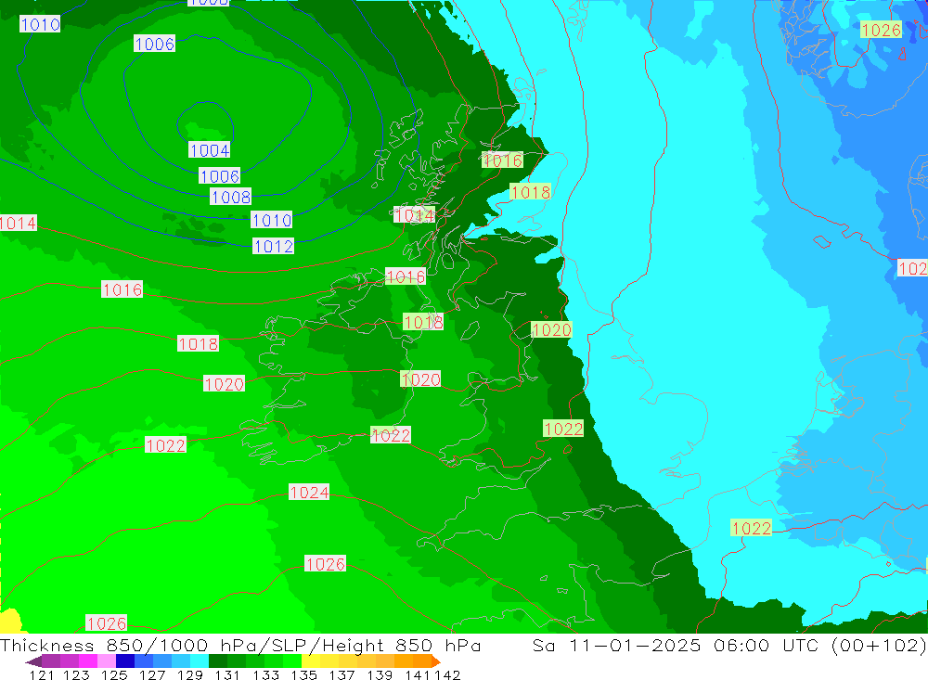Click the 1026 label near Scandinavia

(882, 31)
